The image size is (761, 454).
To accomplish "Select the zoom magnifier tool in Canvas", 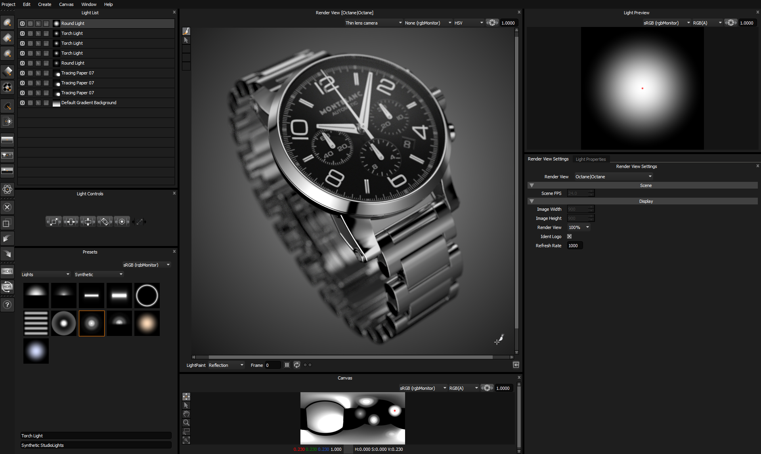I will 186,423.
